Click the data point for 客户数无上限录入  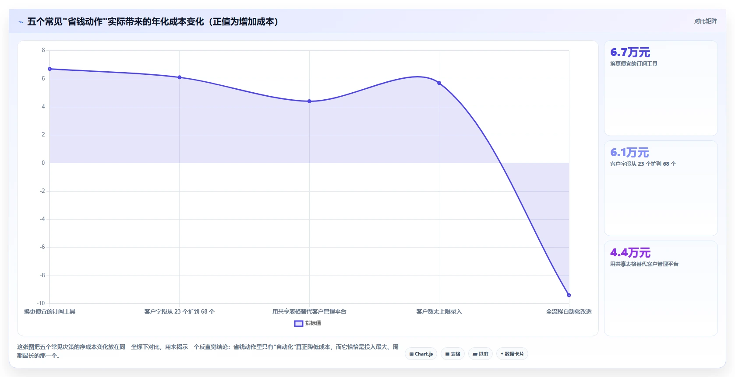click(x=439, y=83)
